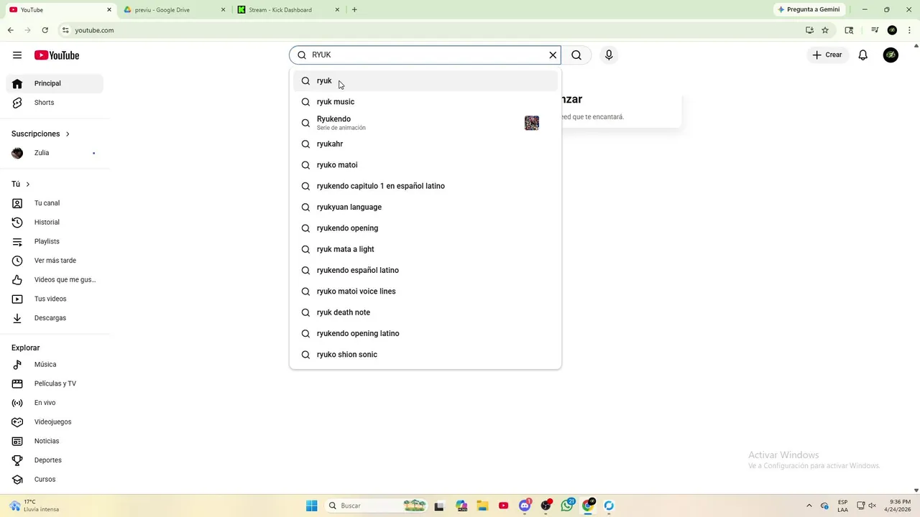Image resolution: width=920 pixels, height=517 pixels.
Task: Select 'ryuk mata a light' suggestion
Action: 425,249
